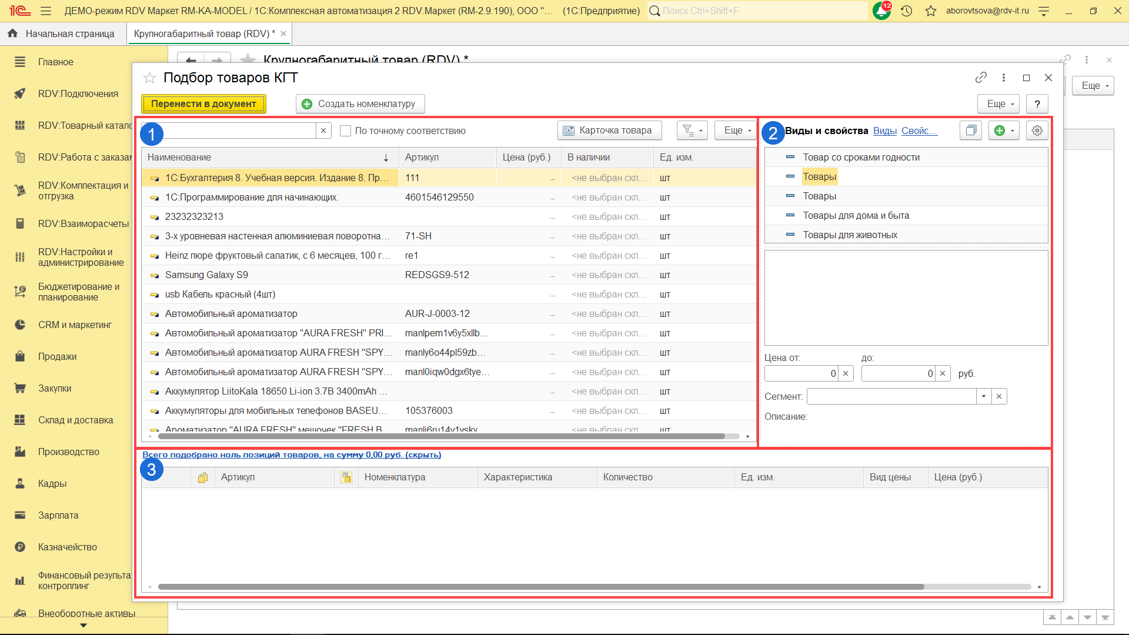1129x635 pixels.
Task: Click the favorites star in title bar
Action: coord(930,11)
